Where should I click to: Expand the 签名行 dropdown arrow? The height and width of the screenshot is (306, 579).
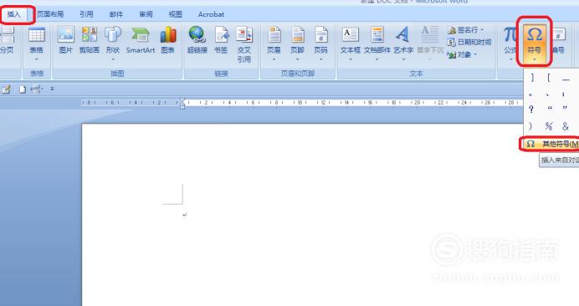pyautogui.click(x=482, y=30)
